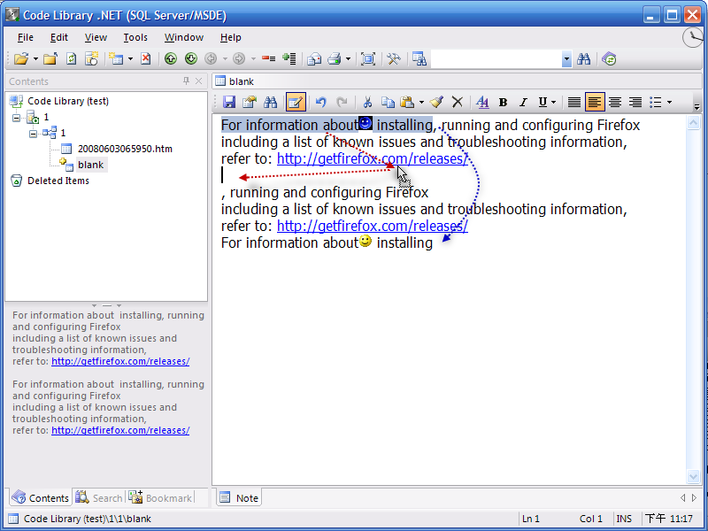Click the undo arrow icon
Viewport: 708px width, 531px height.
[321, 102]
